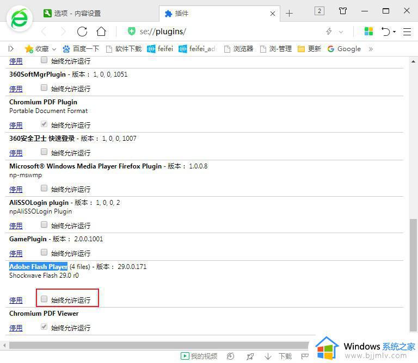Switch to 选项 - 内容设置 tab
418x363 pixels.
(x=72, y=13)
